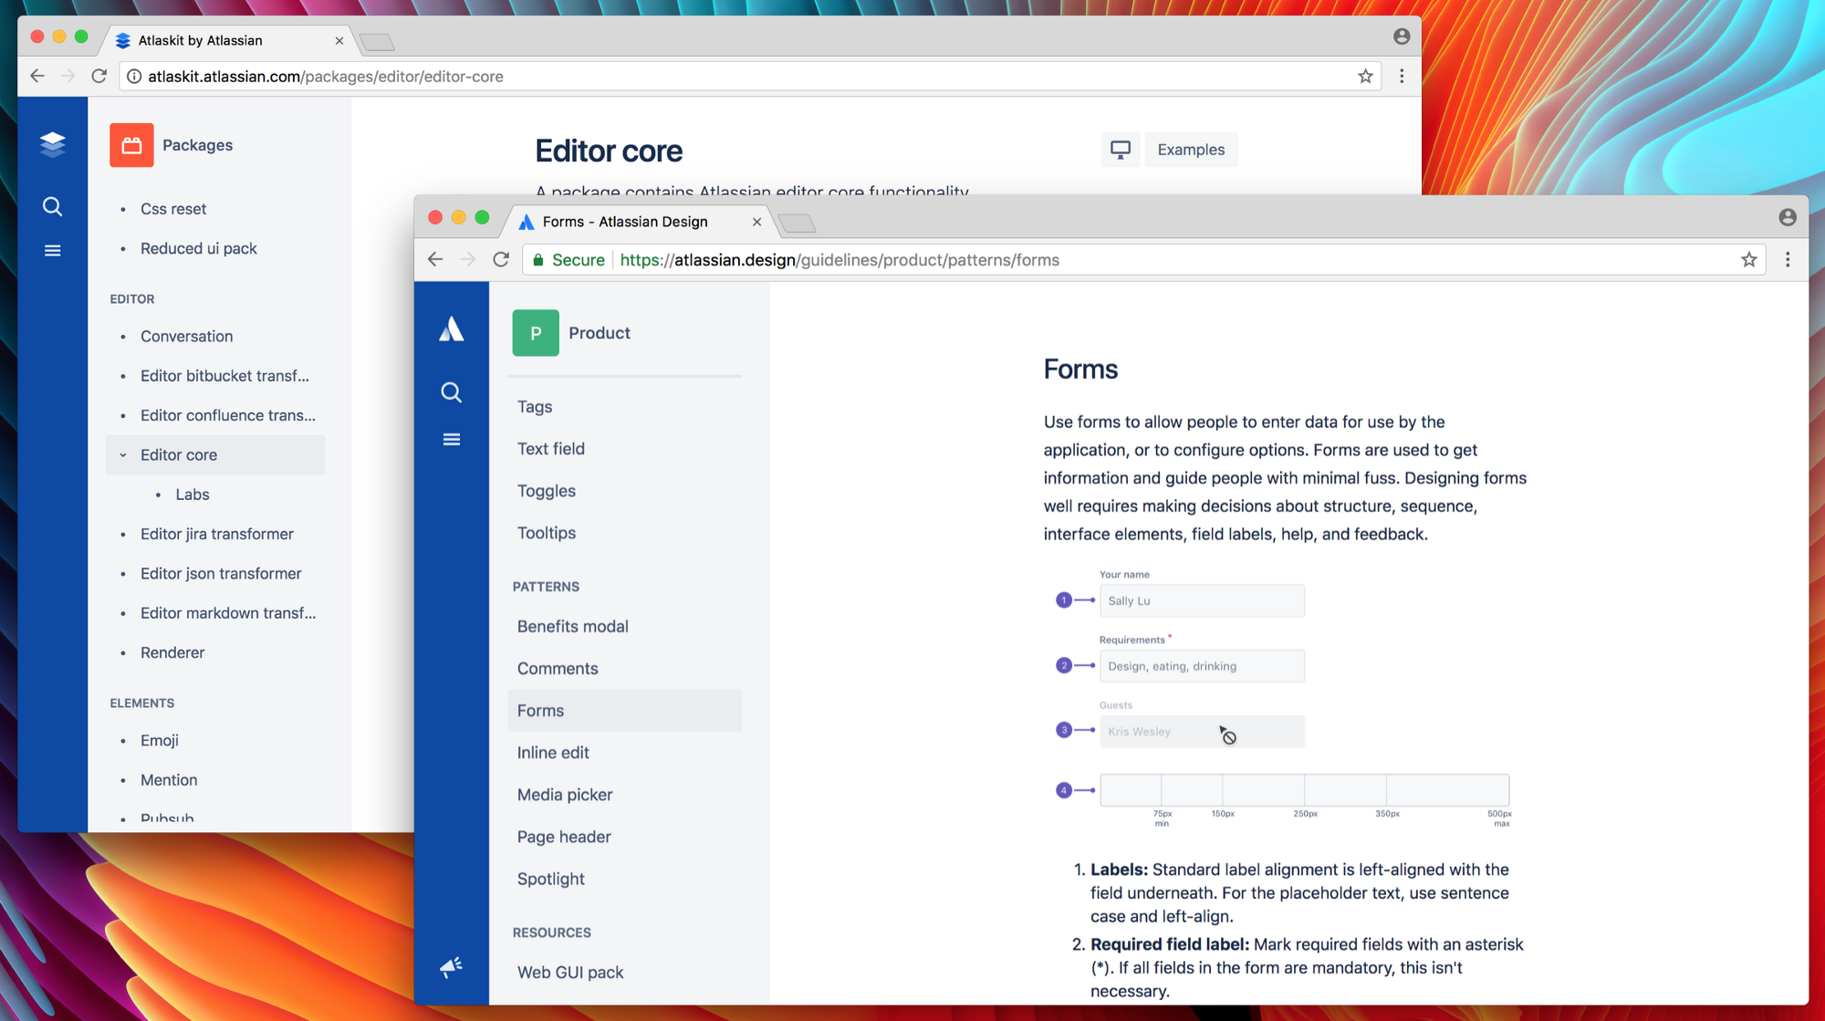Go back in the Atlaskit window
The image size is (1825, 1021).
(x=37, y=76)
